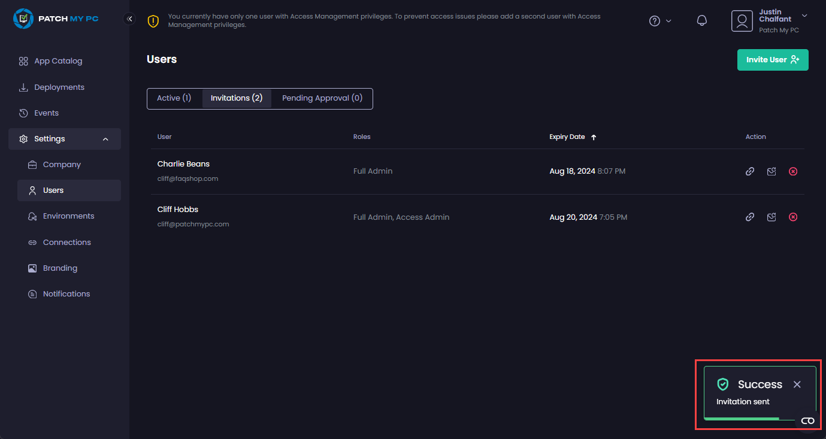Viewport: 826px width, 439px height.
Task: Switch to Pending Approval (0) tab
Action: (x=322, y=98)
